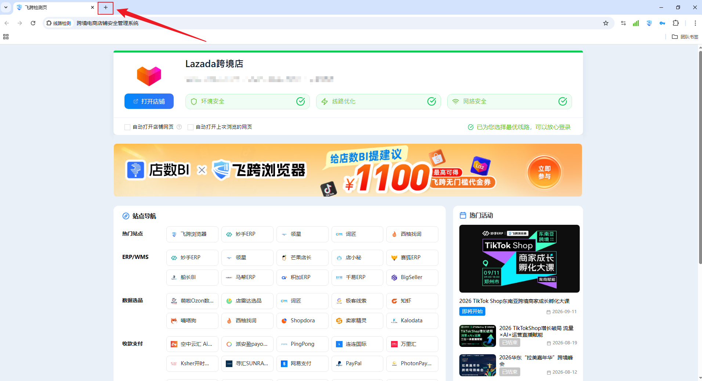702x381 pixels.
Task: Open PhotonPay... payment link
Action: click(x=412, y=364)
